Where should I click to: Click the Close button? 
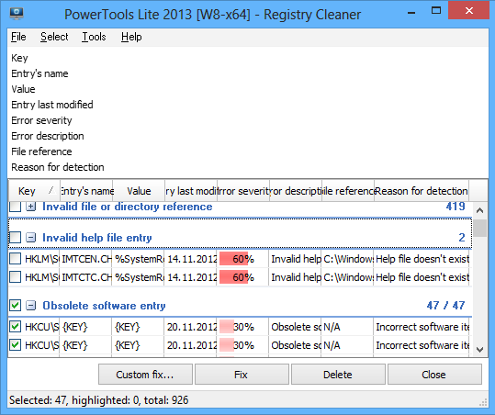(x=434, y=375)
